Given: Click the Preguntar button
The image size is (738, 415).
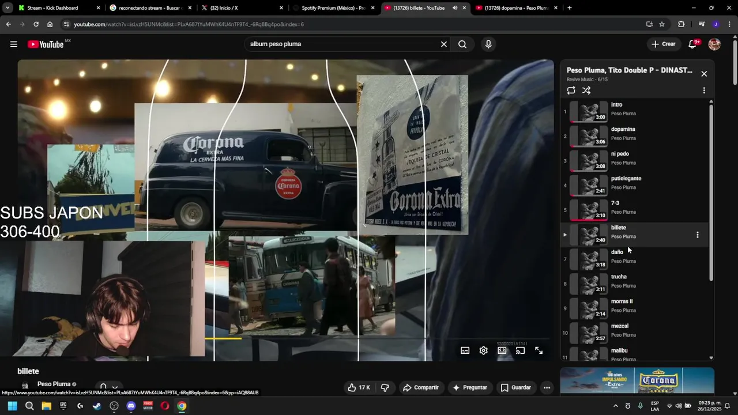Looking at the screenshot, I should click(470, 387).
